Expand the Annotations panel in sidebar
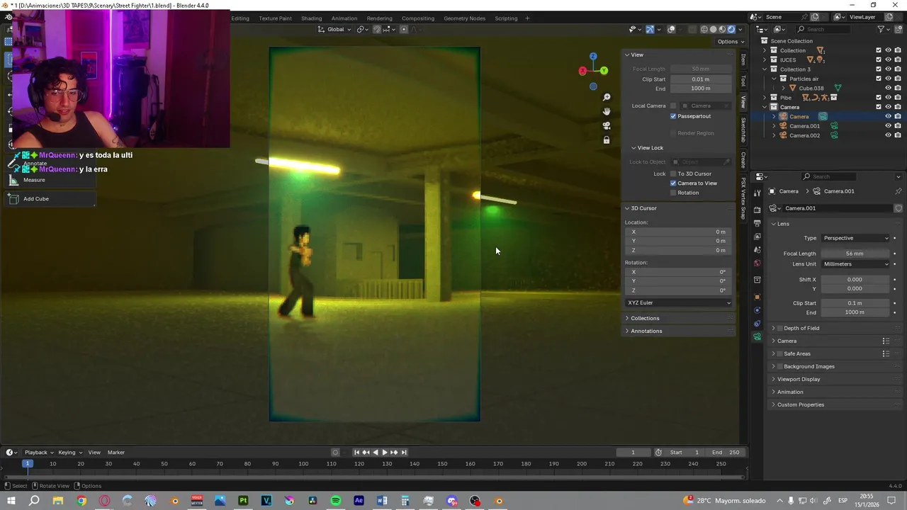The width and height of the screenshot is (907, 510). click(646, 331)
